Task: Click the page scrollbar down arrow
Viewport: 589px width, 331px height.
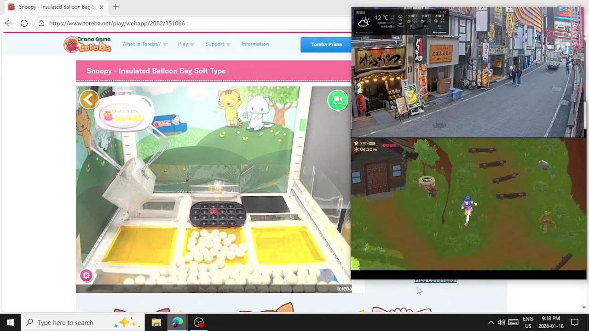Action: tap(584, 307)
